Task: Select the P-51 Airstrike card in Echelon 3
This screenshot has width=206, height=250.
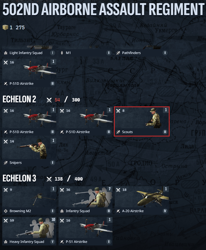Action: click(x=86, y=231)
